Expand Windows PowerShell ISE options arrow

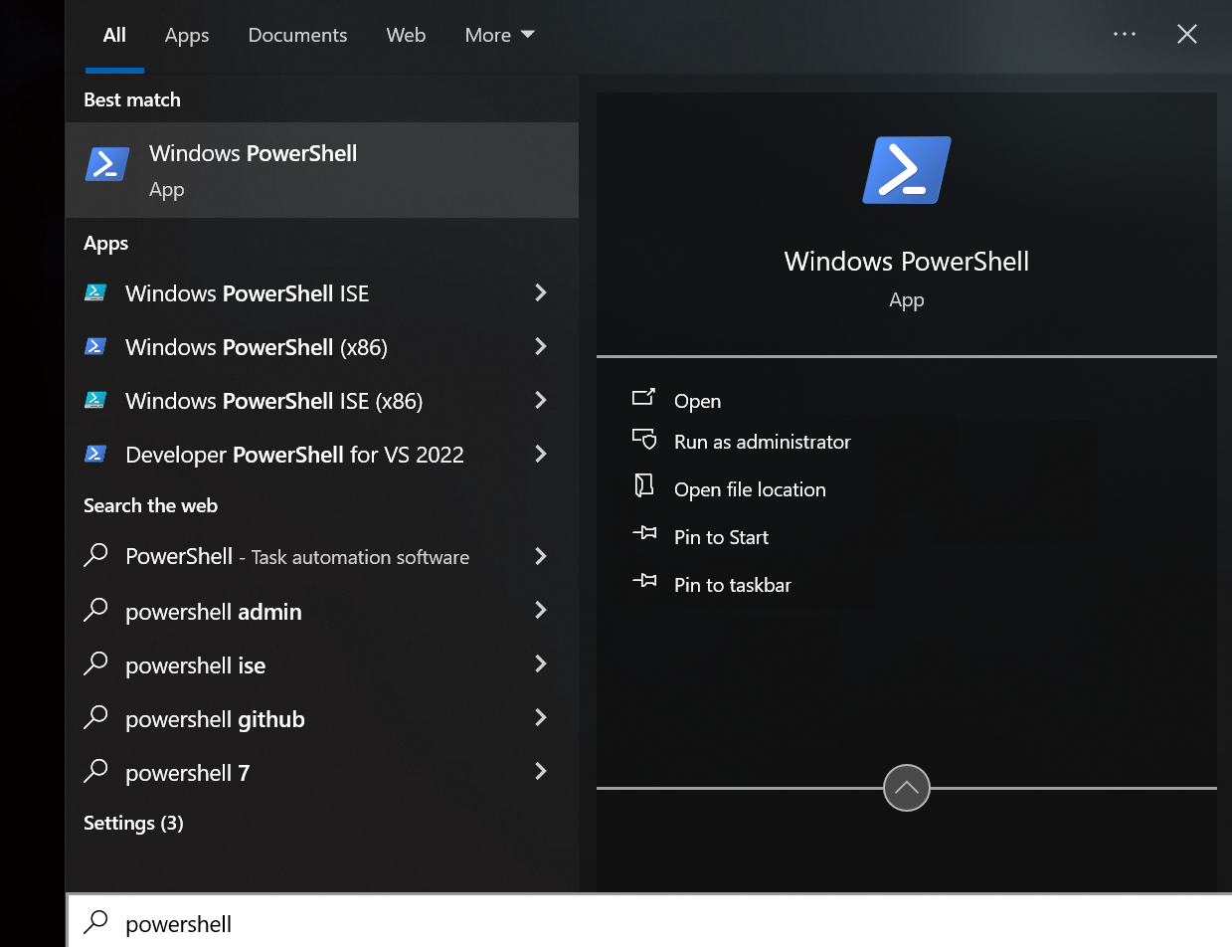(x=541, y=292)
